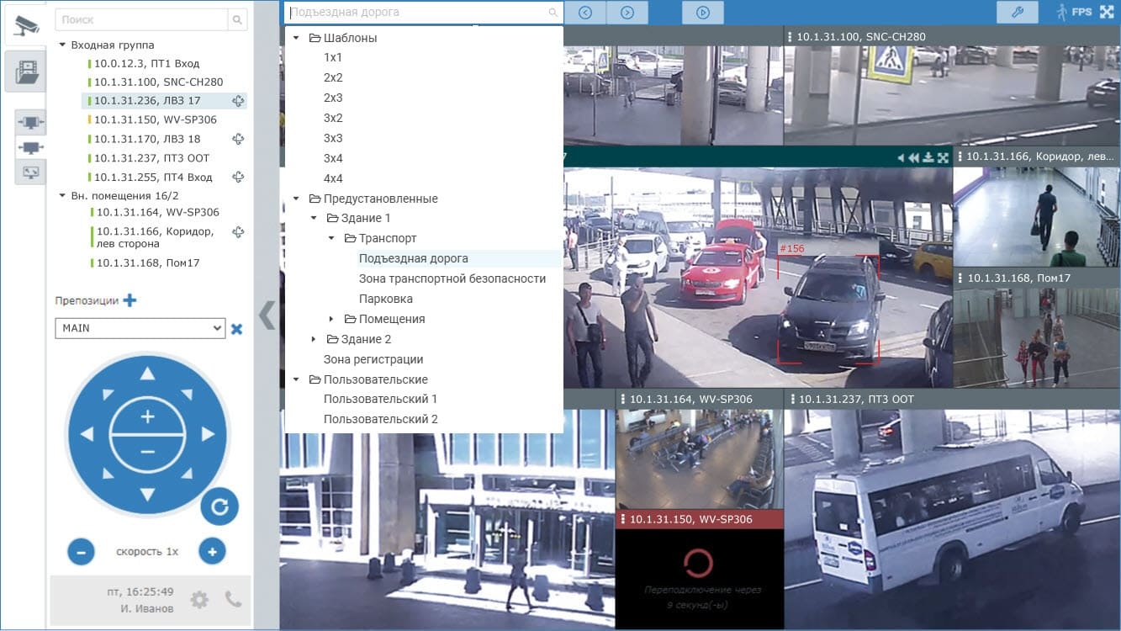Click the phone call icon
1121x631 pixels.
tap(233, 599)
